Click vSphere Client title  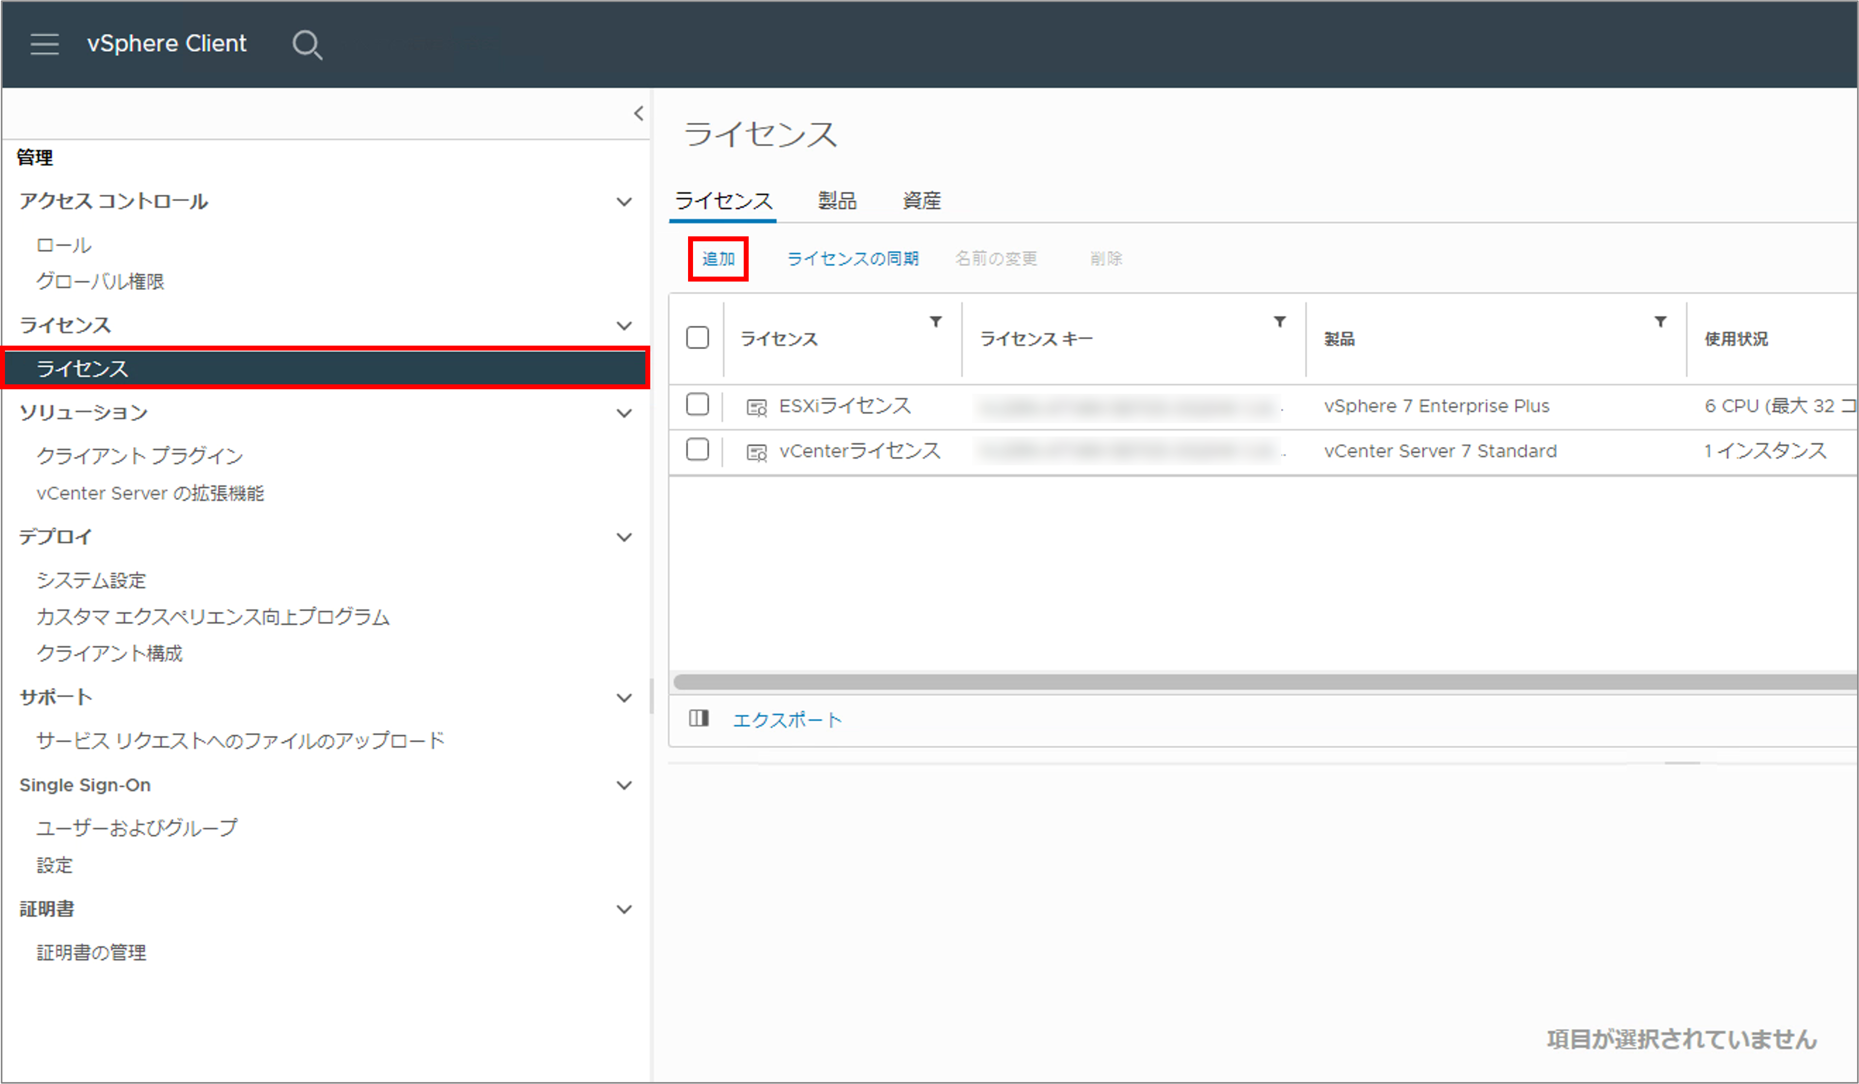pos(167,44)
